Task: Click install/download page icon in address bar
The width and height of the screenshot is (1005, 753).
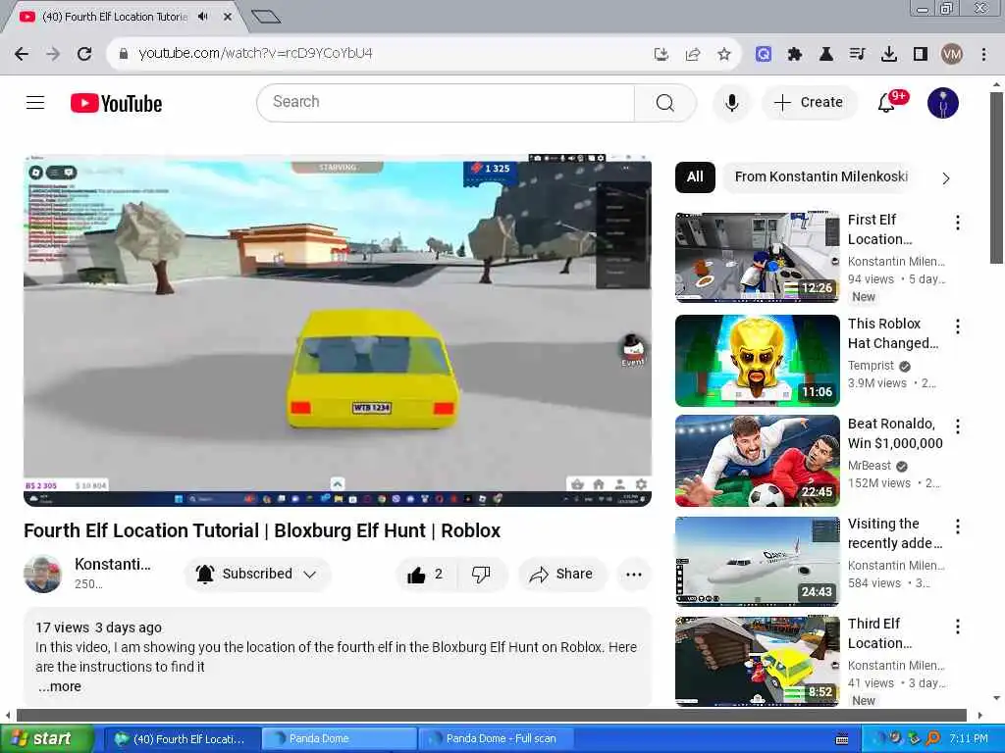Action: [x=661, y=54]
